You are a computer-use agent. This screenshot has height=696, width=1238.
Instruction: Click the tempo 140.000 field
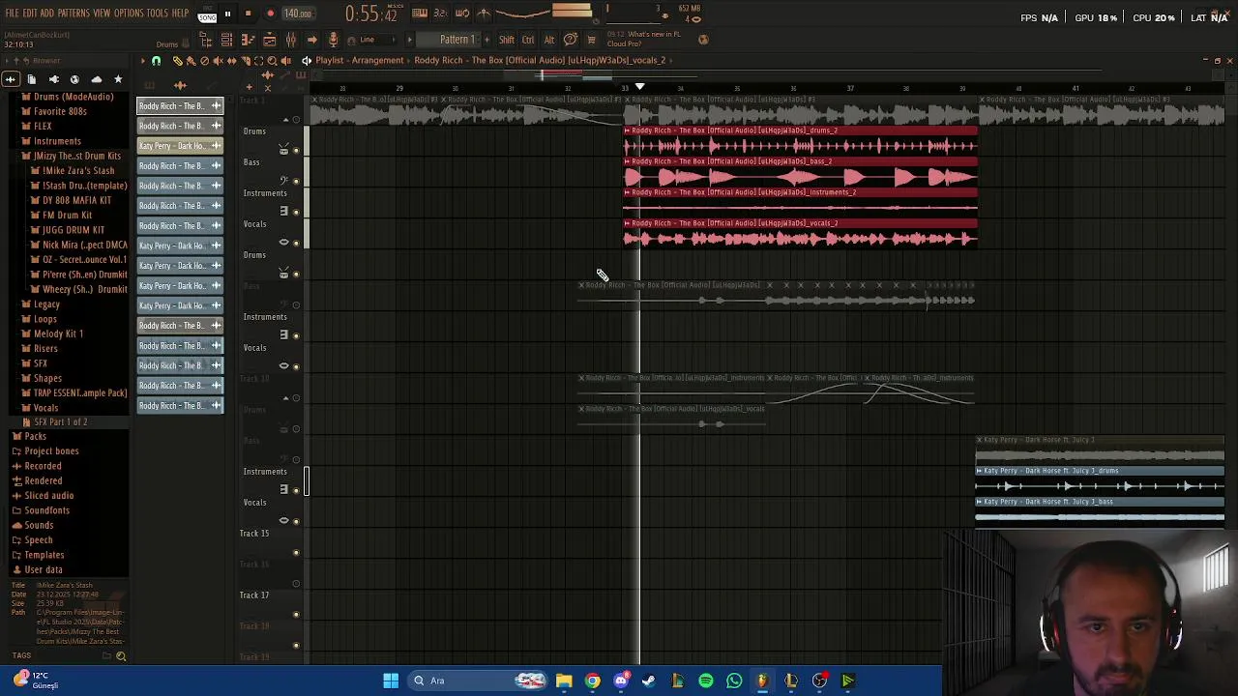(298, 14)
